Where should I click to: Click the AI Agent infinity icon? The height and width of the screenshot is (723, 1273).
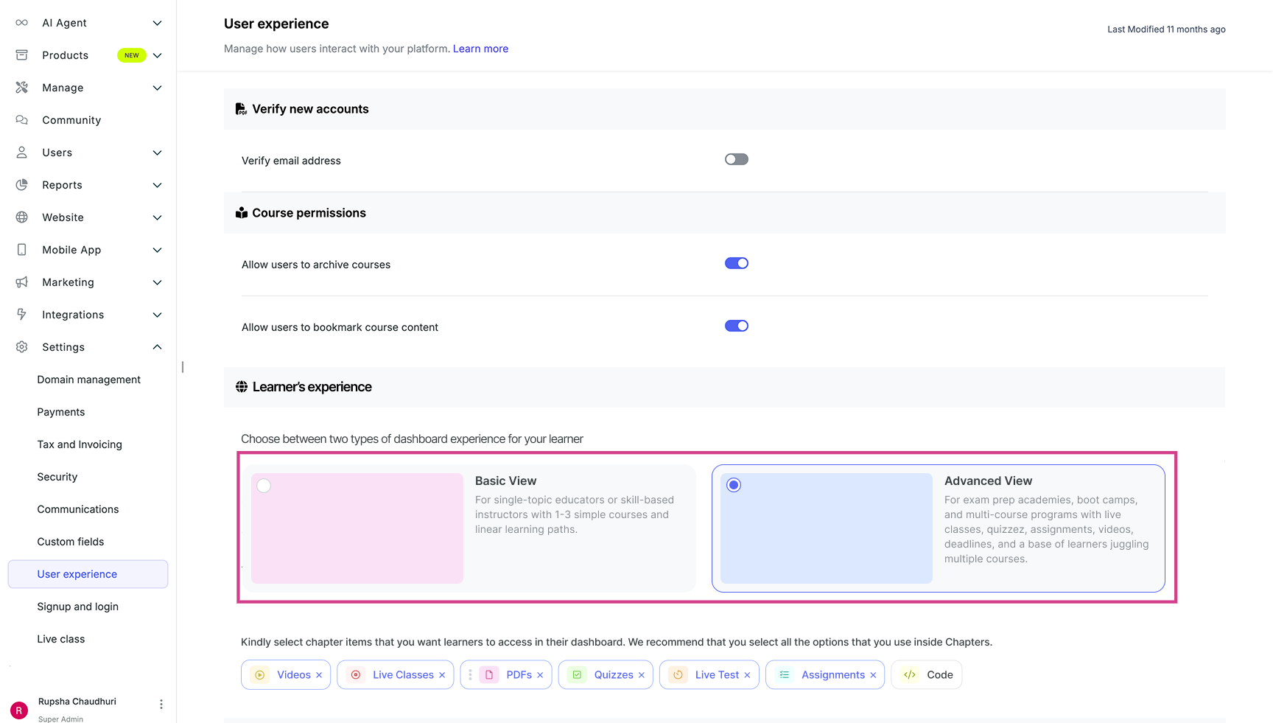click(x=22, y=23)
